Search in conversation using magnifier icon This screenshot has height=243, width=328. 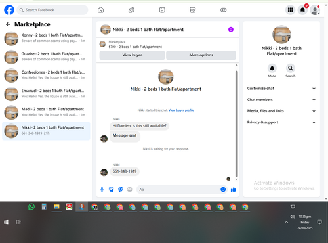[291, 68]
